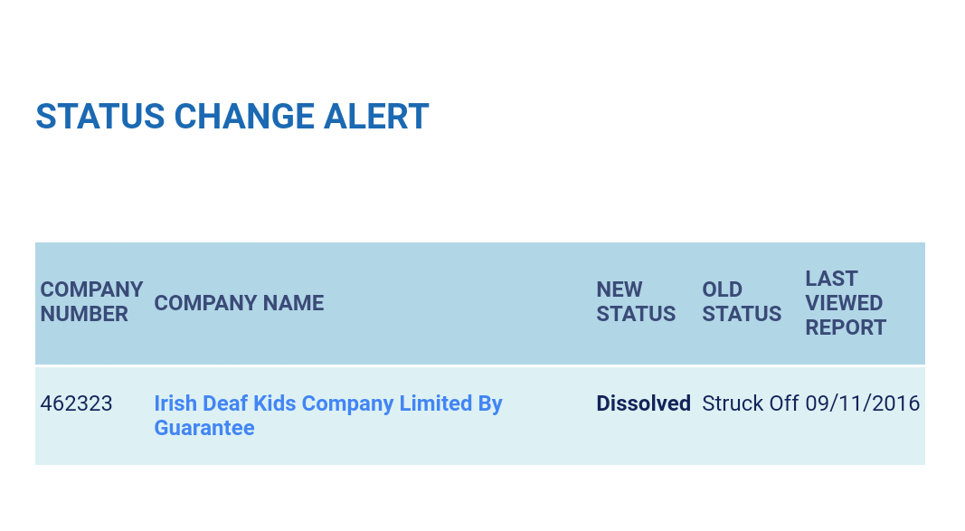Click the word CHANGE in page heading
The width and height of the screenshot is (965, 531).
pyautogui.click(x=244, y=117)
